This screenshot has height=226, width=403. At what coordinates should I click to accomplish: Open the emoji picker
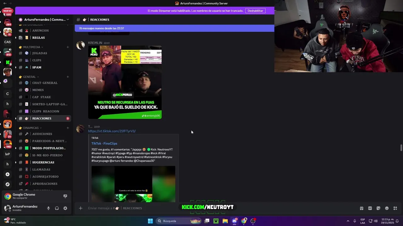click(x=387, y=208)
